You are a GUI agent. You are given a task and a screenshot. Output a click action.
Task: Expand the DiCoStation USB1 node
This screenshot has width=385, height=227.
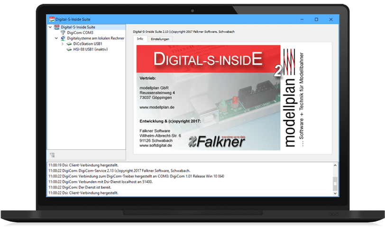point(63,44)
